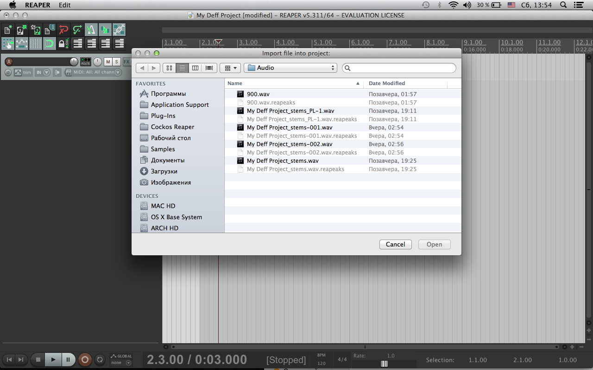The height and width of the screenshot is (370, 593).
Task: Click the transport Record button
Action: [x=85, y=359]
